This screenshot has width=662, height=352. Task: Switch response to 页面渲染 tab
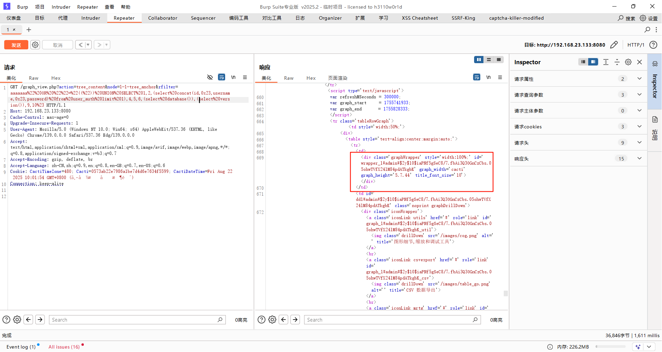point(338,78)
